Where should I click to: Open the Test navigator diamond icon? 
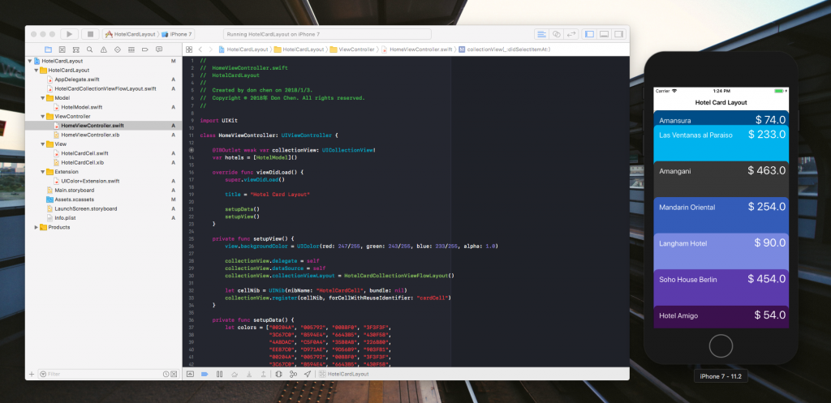(118, 49)
